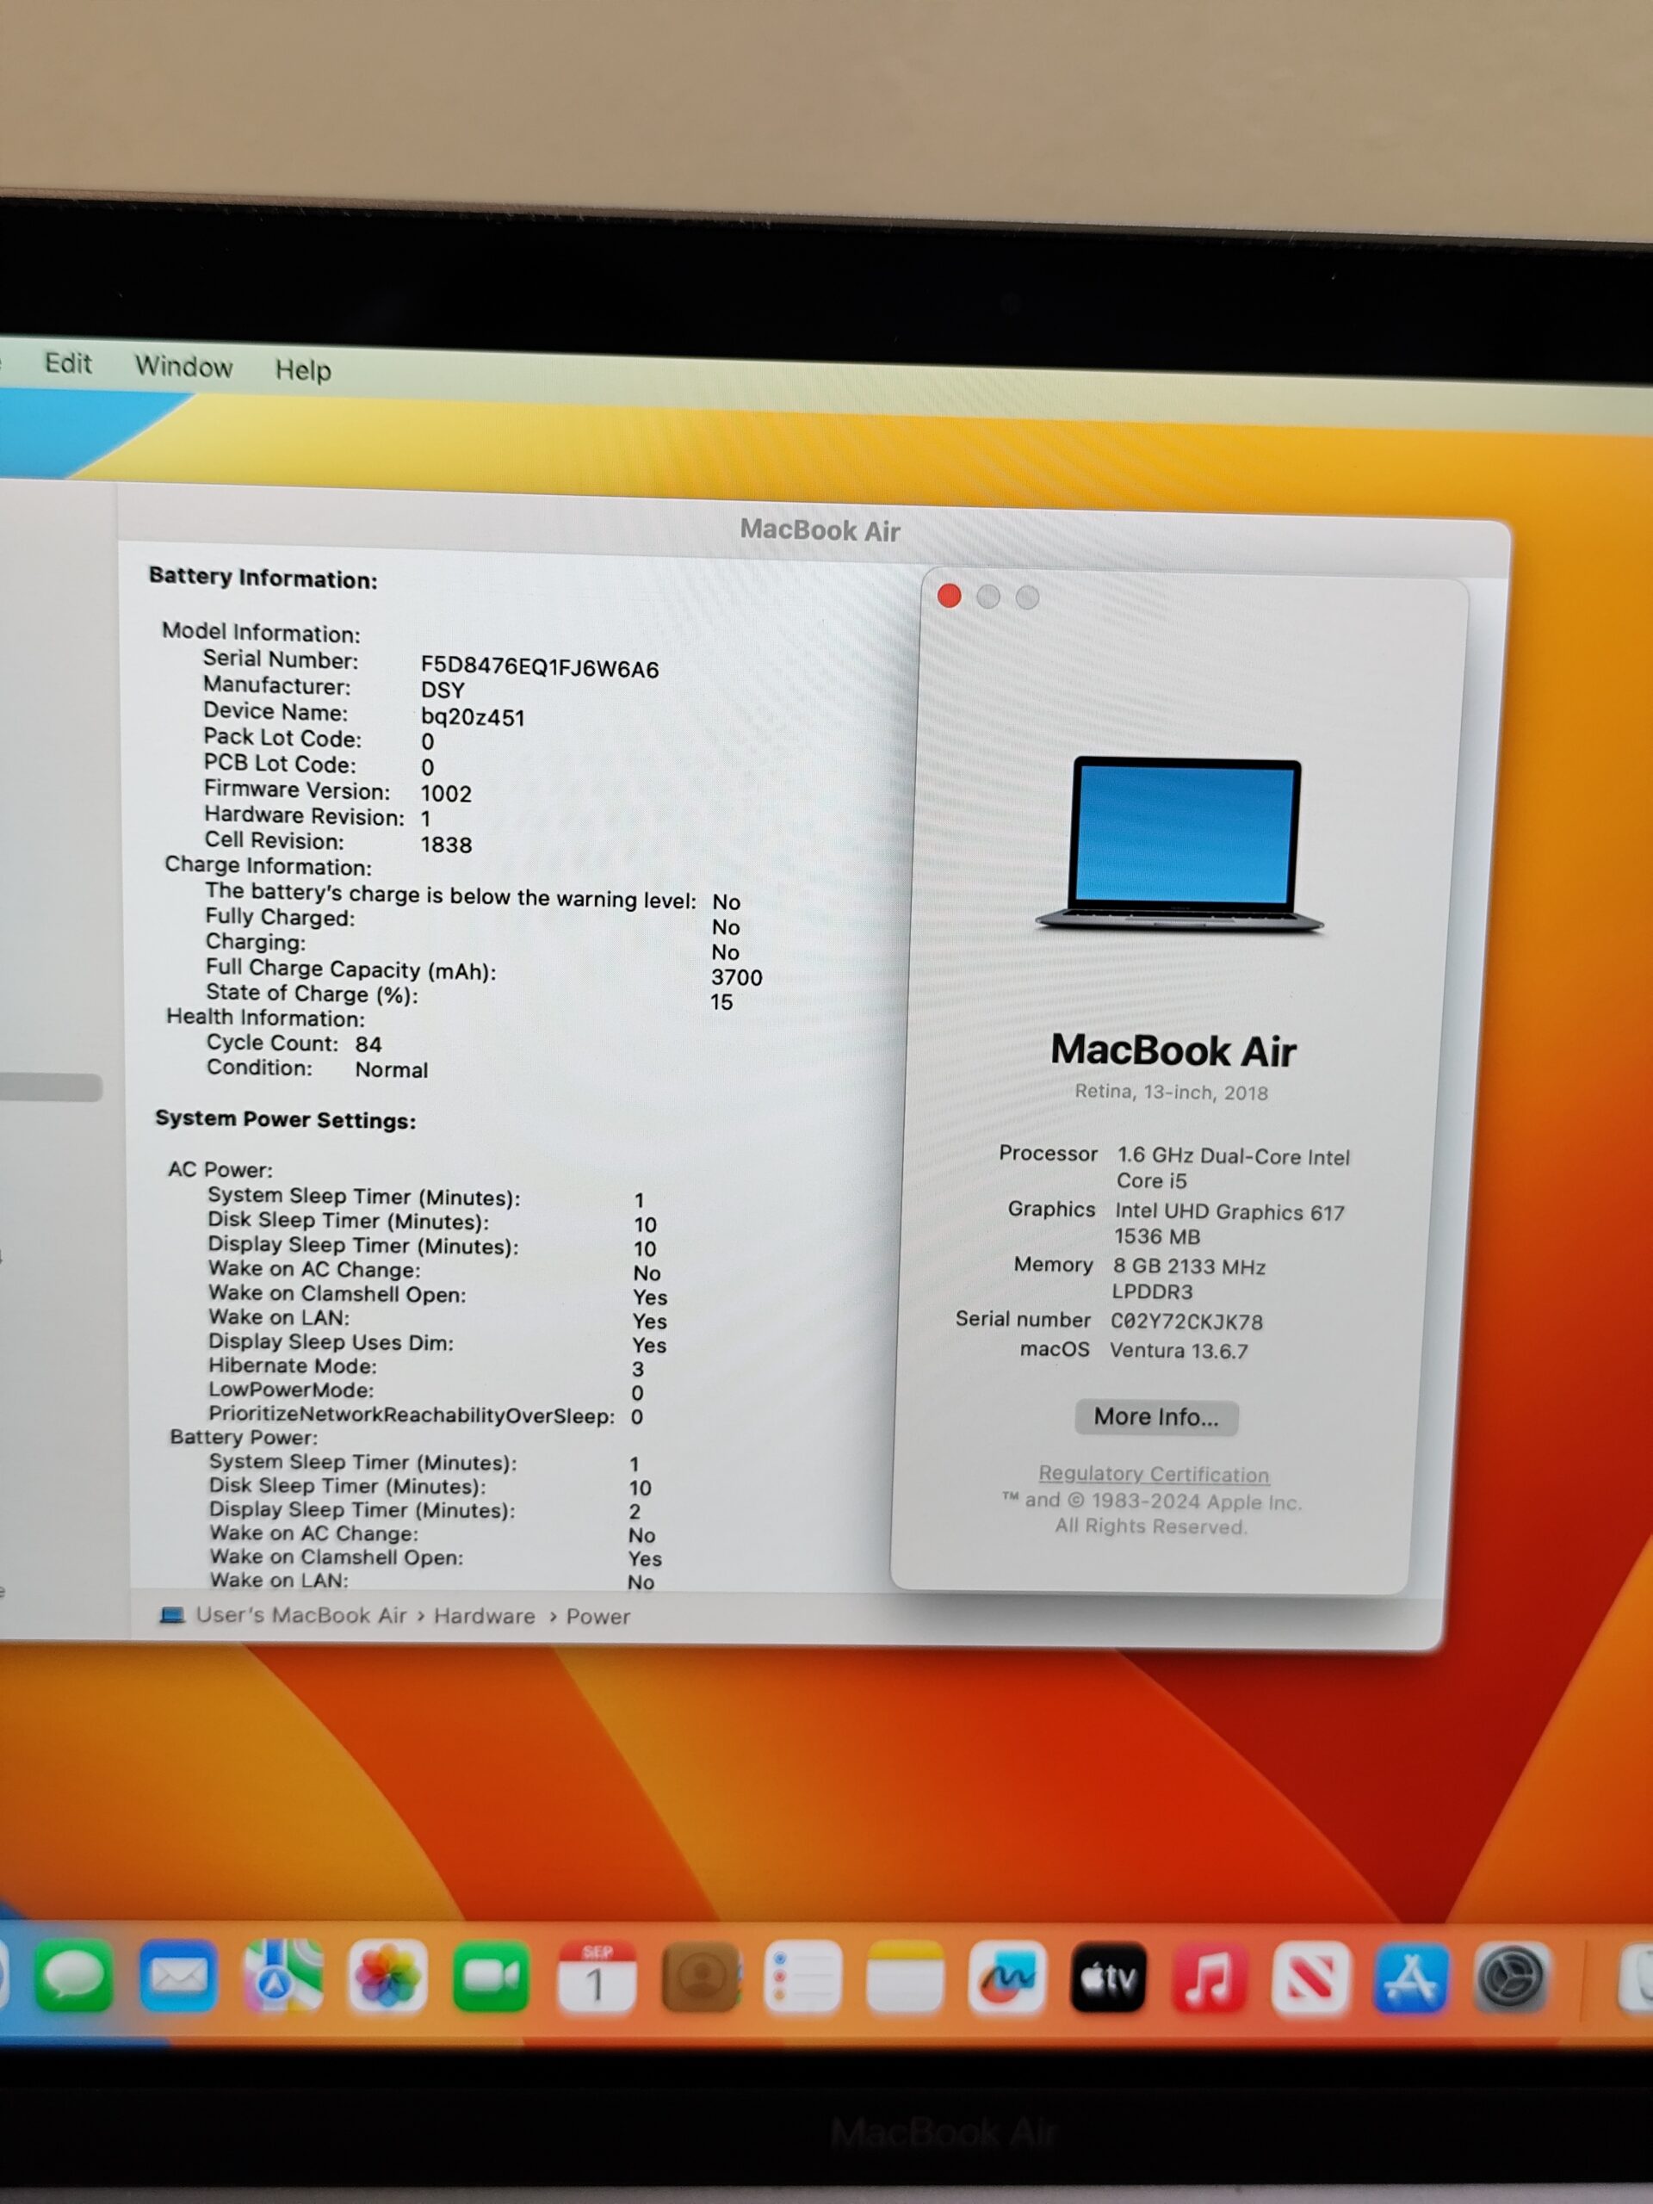The image size is (1653, 2204).
Task: Launch the App Store from the Dock
Action: (x=1410, y=1977)
